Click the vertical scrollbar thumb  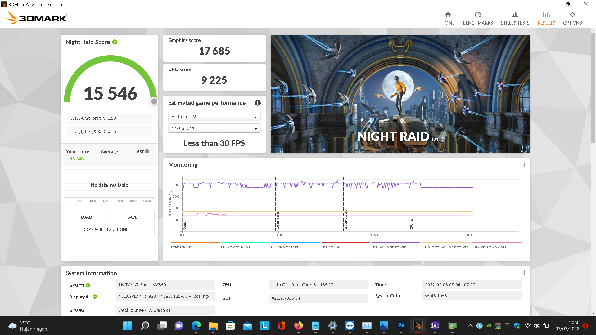click(x=593, y=87)
